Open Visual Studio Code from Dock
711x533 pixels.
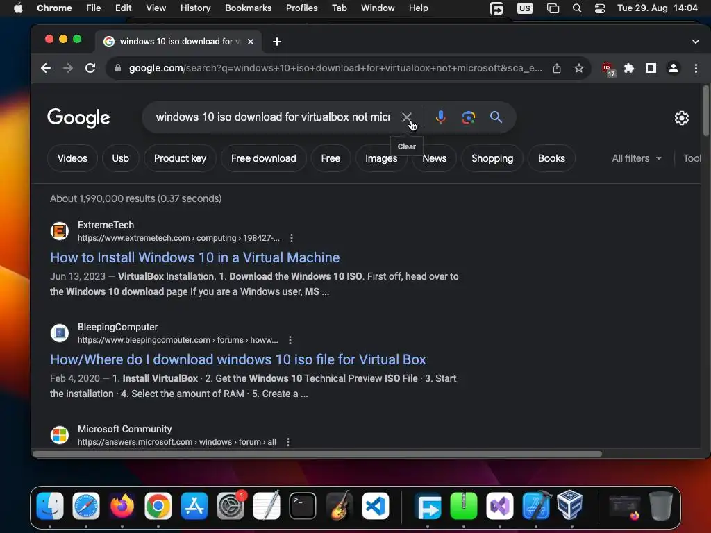point(375,506)
